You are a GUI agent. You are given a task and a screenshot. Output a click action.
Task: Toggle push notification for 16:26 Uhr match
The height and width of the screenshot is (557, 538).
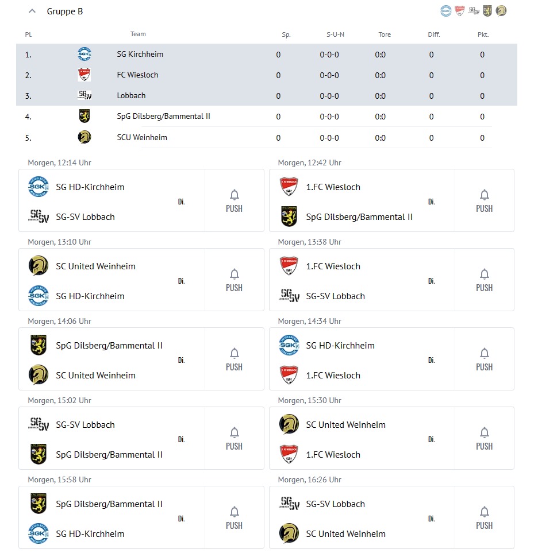[x=484, y=517]
